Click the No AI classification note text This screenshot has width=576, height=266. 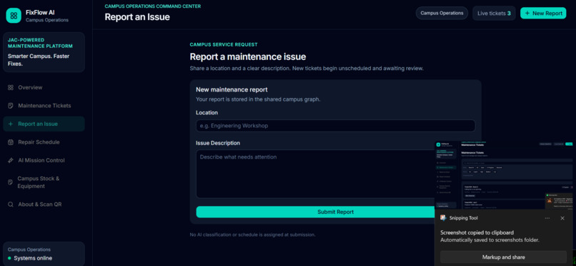tap(252, 235)
